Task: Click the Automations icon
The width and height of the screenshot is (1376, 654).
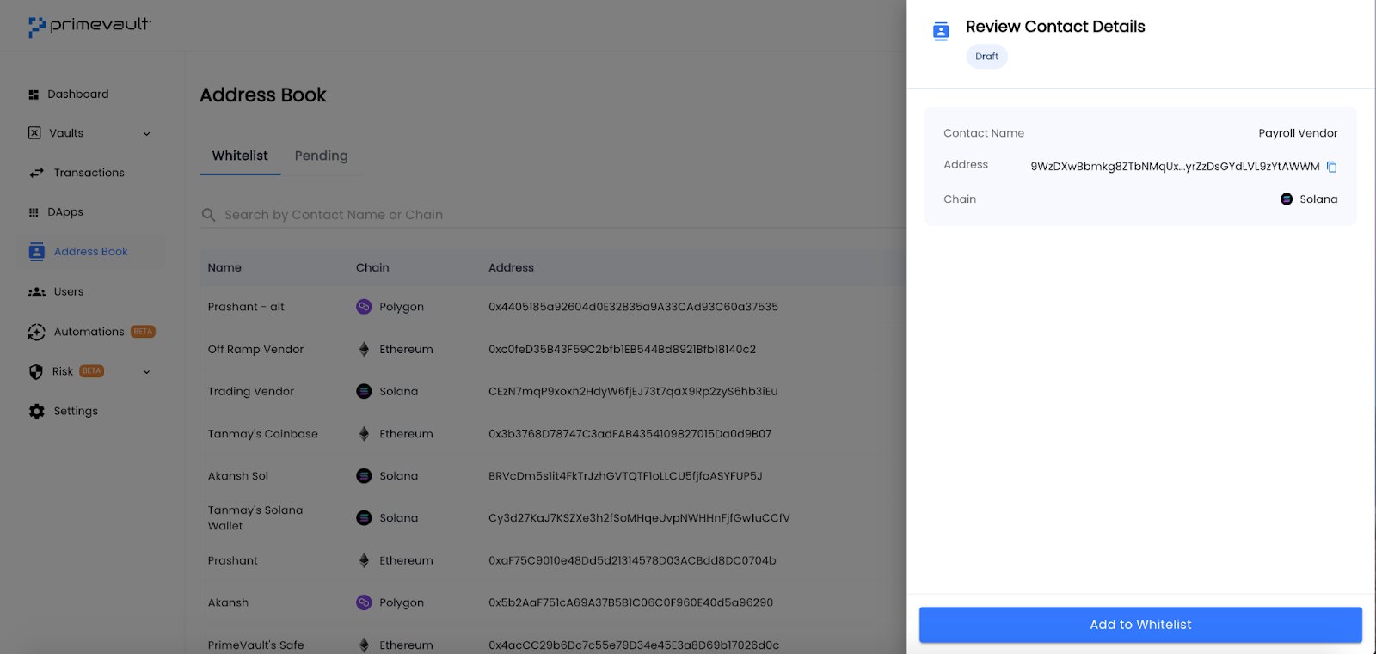Action: (36, 332)
